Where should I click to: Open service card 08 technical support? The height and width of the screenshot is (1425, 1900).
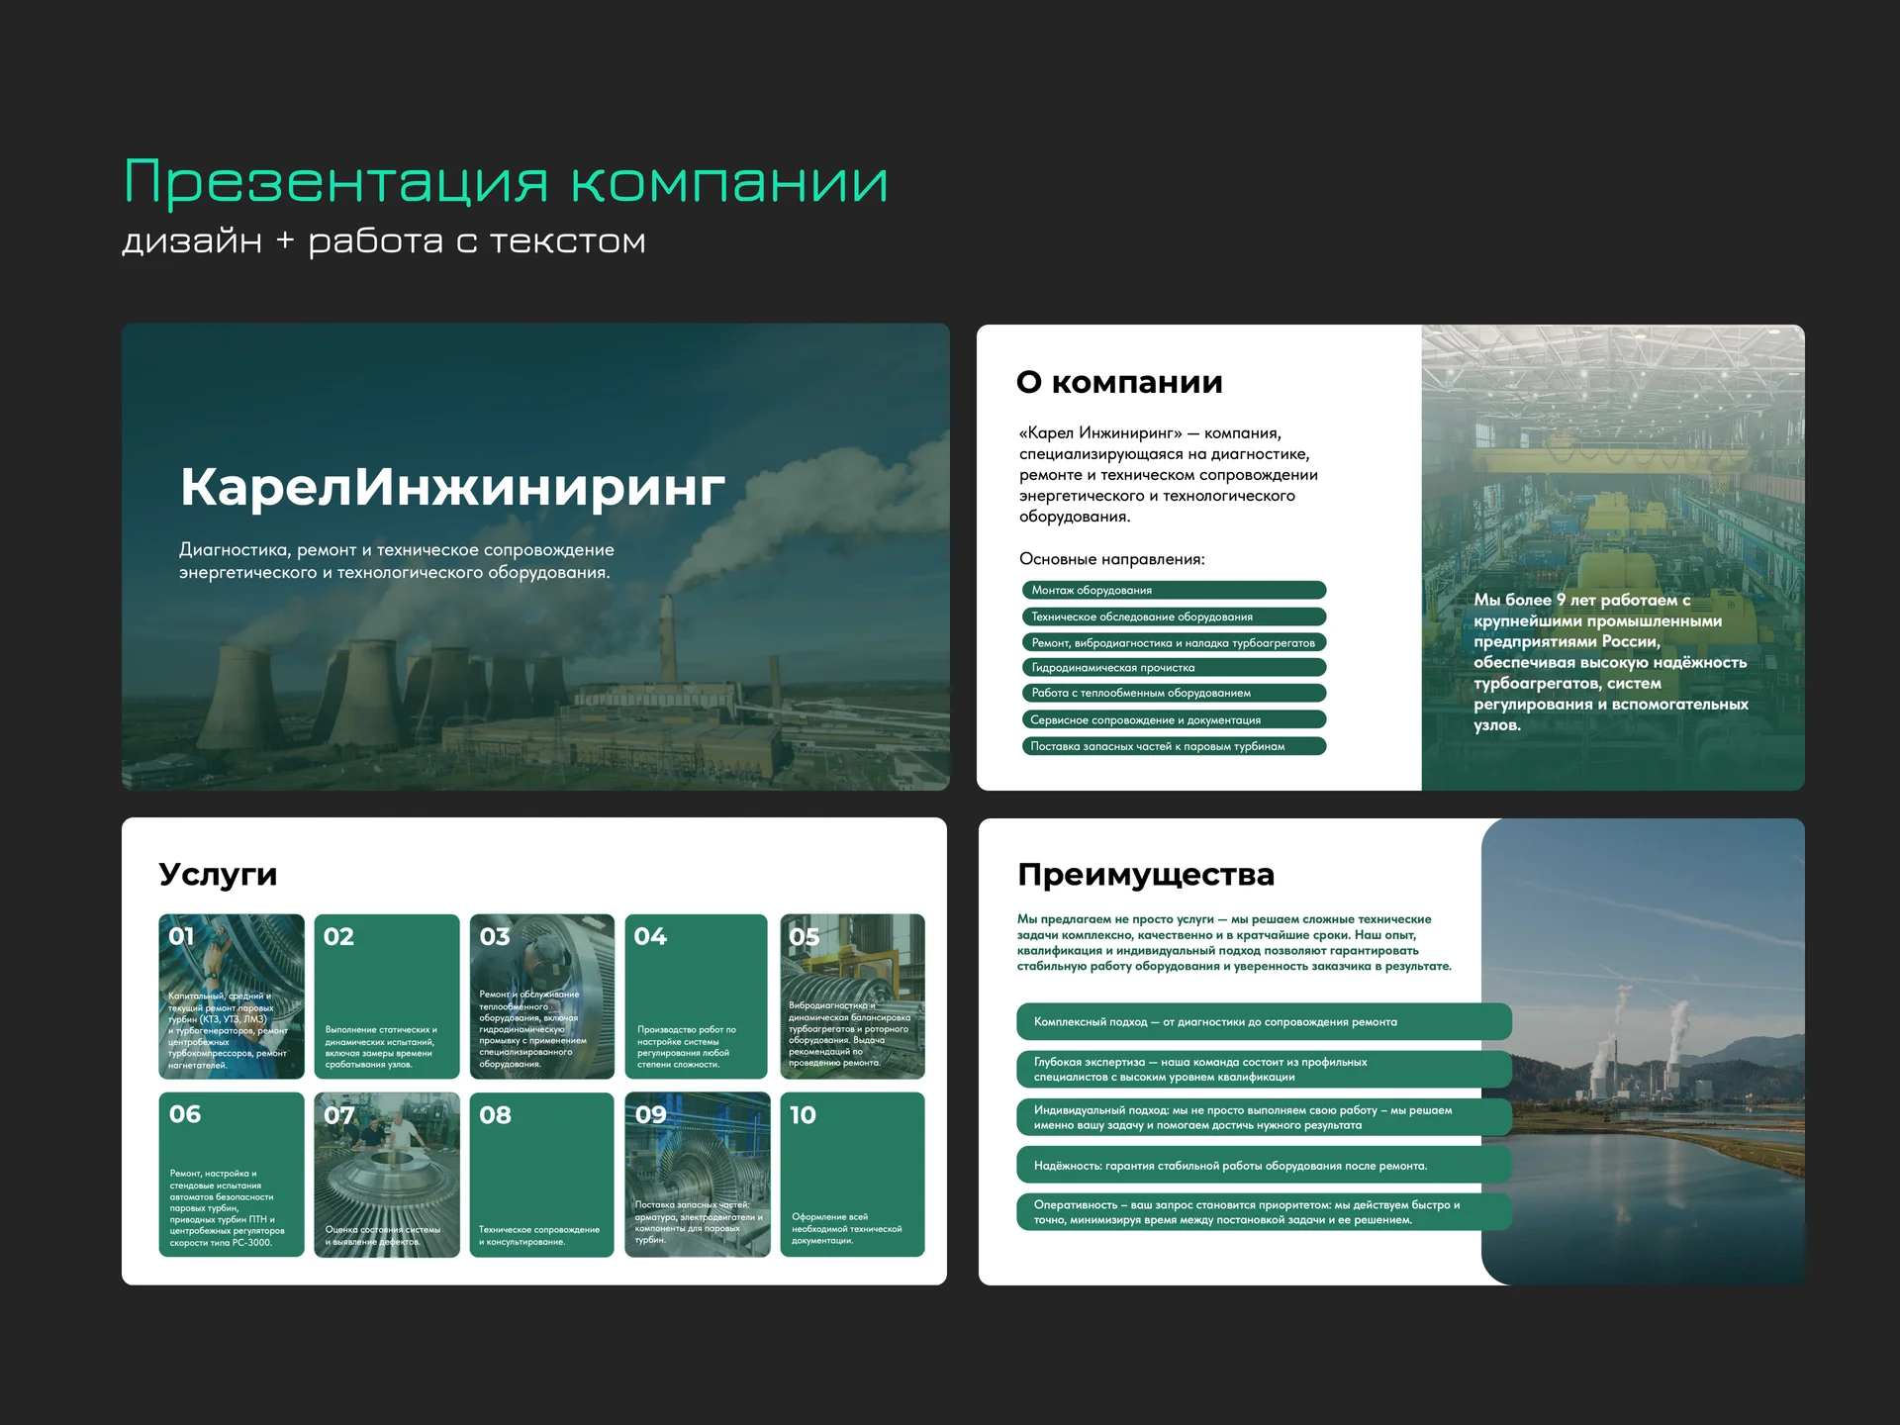pos(541,1175)
